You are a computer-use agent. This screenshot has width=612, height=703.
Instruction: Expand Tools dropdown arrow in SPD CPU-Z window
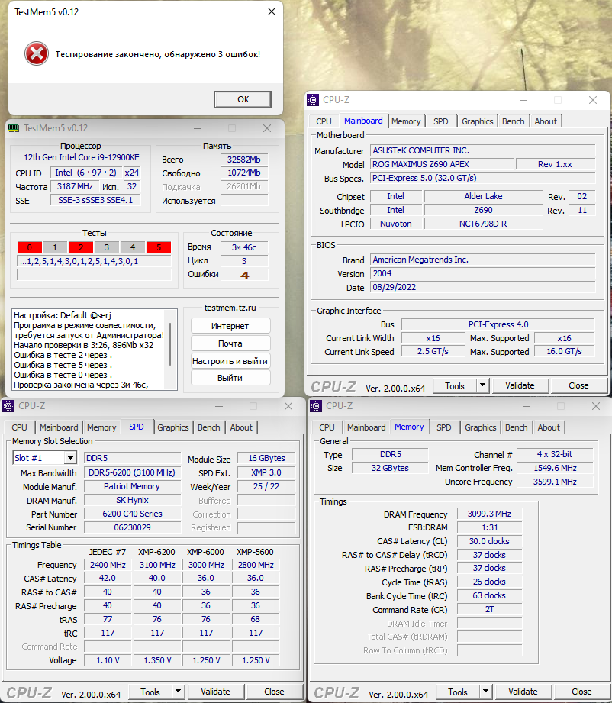tap(178, 692)
